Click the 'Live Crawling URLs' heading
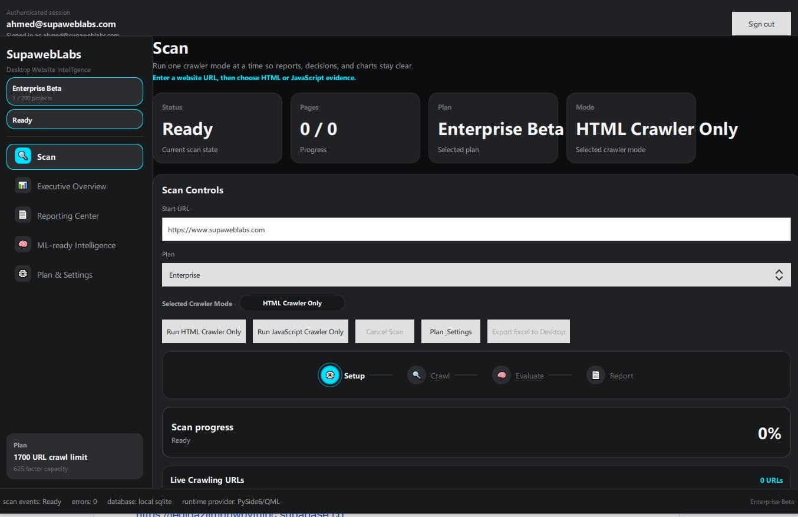The width and height of the screenshot is (798, 517). click(x=207, y=480)
